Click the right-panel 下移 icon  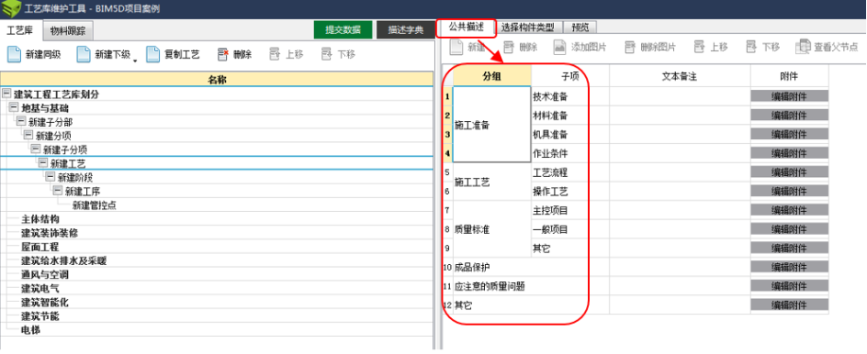[x=751, y=48]
